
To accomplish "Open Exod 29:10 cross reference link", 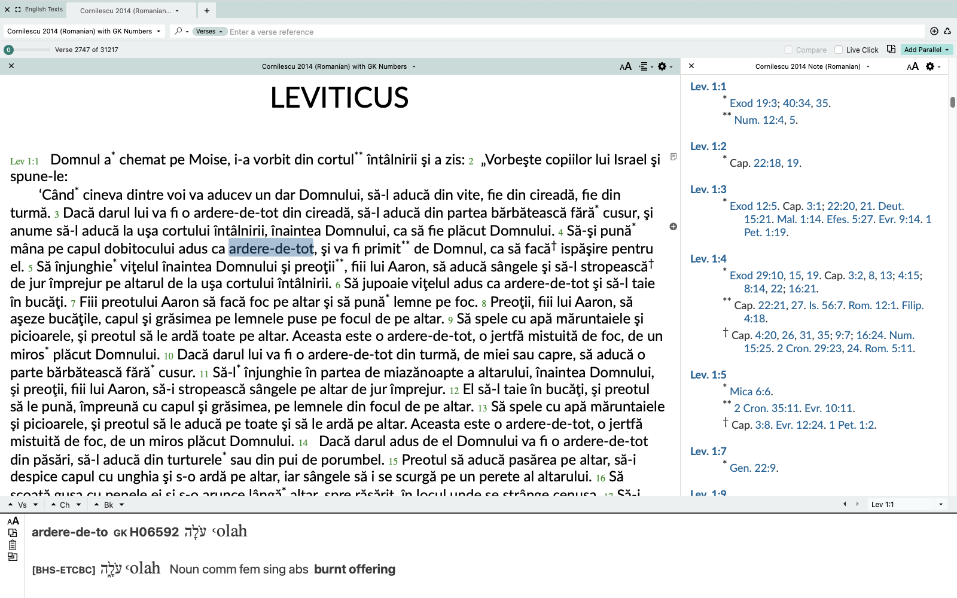I will coord(757,276).
